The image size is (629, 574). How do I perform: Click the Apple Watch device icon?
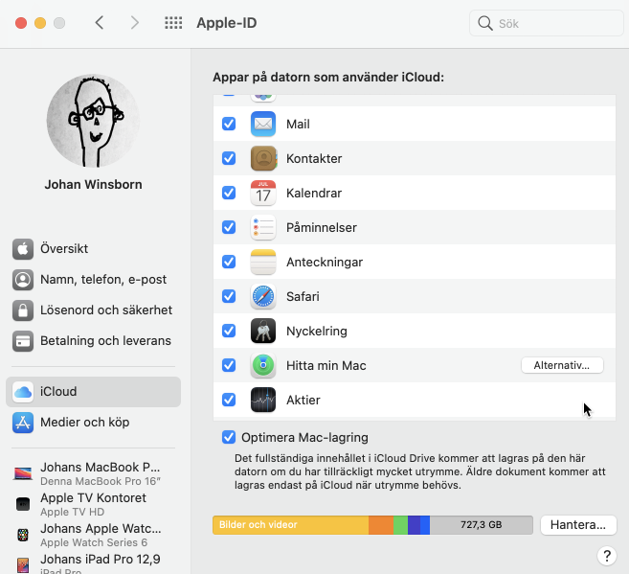point(23,535)
